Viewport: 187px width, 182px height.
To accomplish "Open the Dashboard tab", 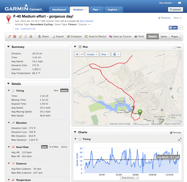I will [59, 9].
